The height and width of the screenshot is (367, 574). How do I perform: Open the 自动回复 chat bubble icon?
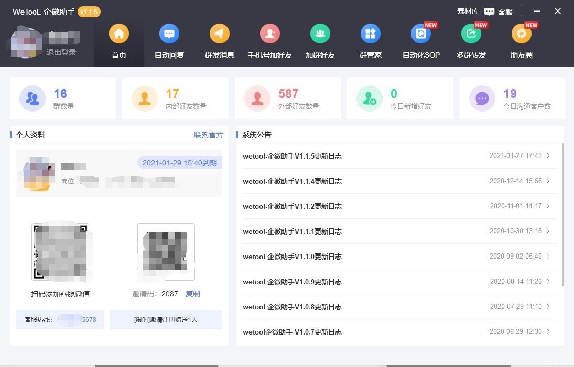[169, 34]
